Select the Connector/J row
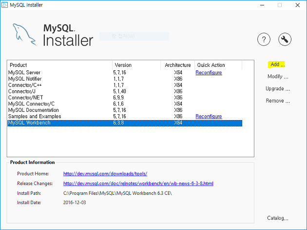307x230 pixels. click(x=125, y=91)
